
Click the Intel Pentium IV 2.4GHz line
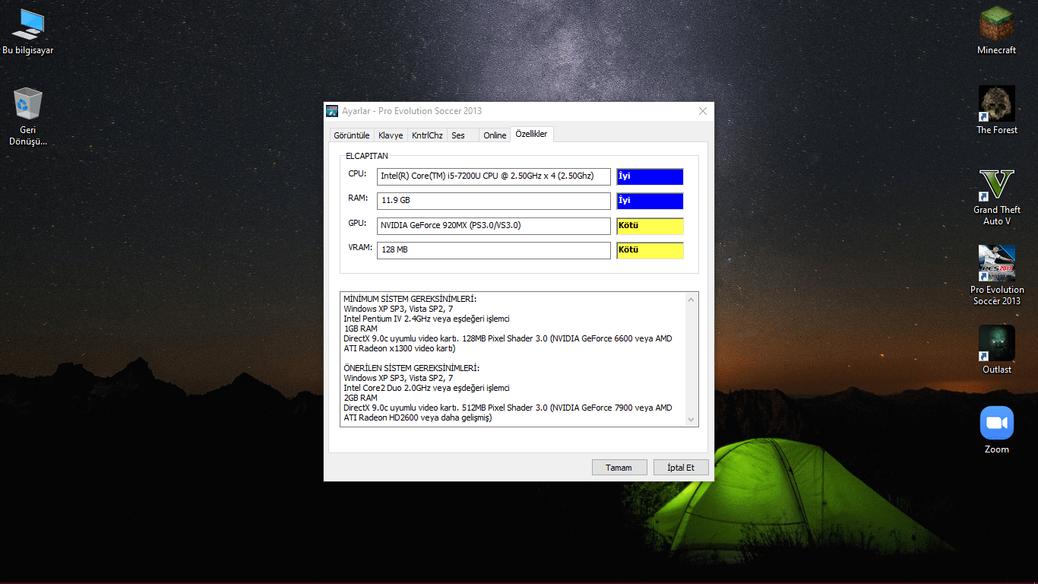tap(426, 319)
